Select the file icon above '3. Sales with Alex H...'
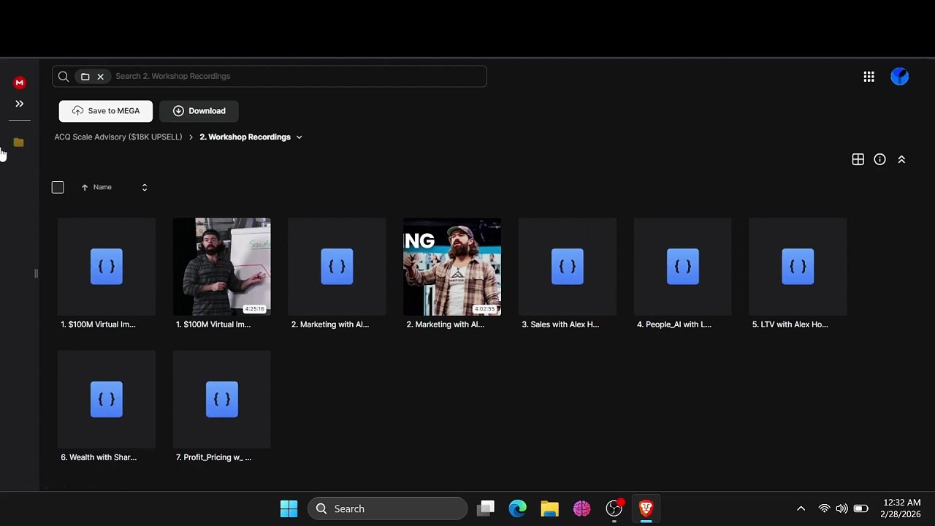935x526 pixels. pos(568,267)
